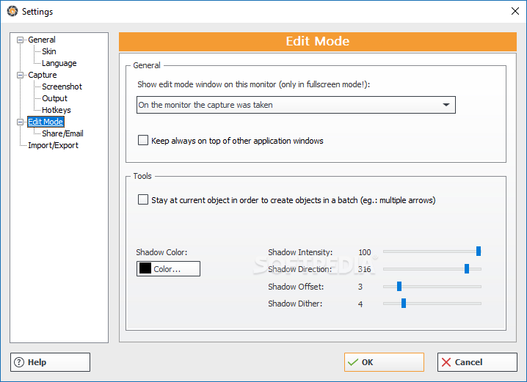Click the Tools group label
The image size is (527, 382).
(142, 176)
